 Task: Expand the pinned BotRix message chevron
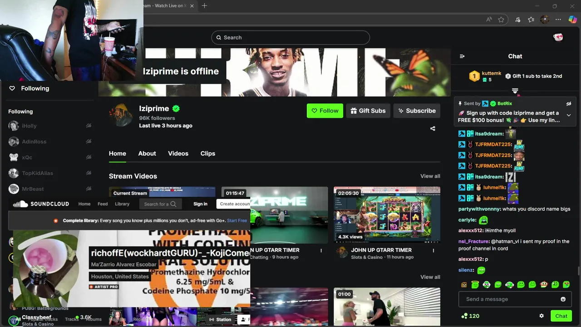point(569,115)
